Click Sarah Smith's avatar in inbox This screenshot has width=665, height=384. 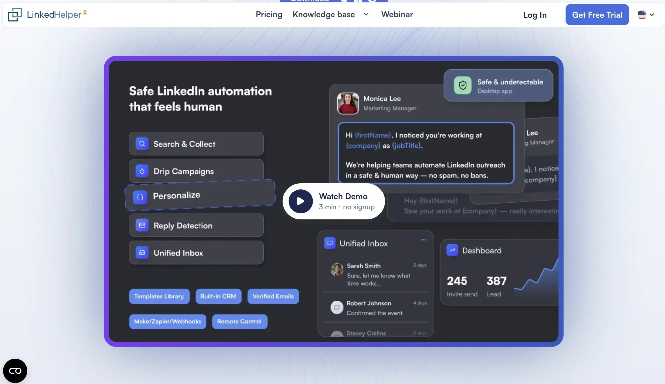pos(337,269)
